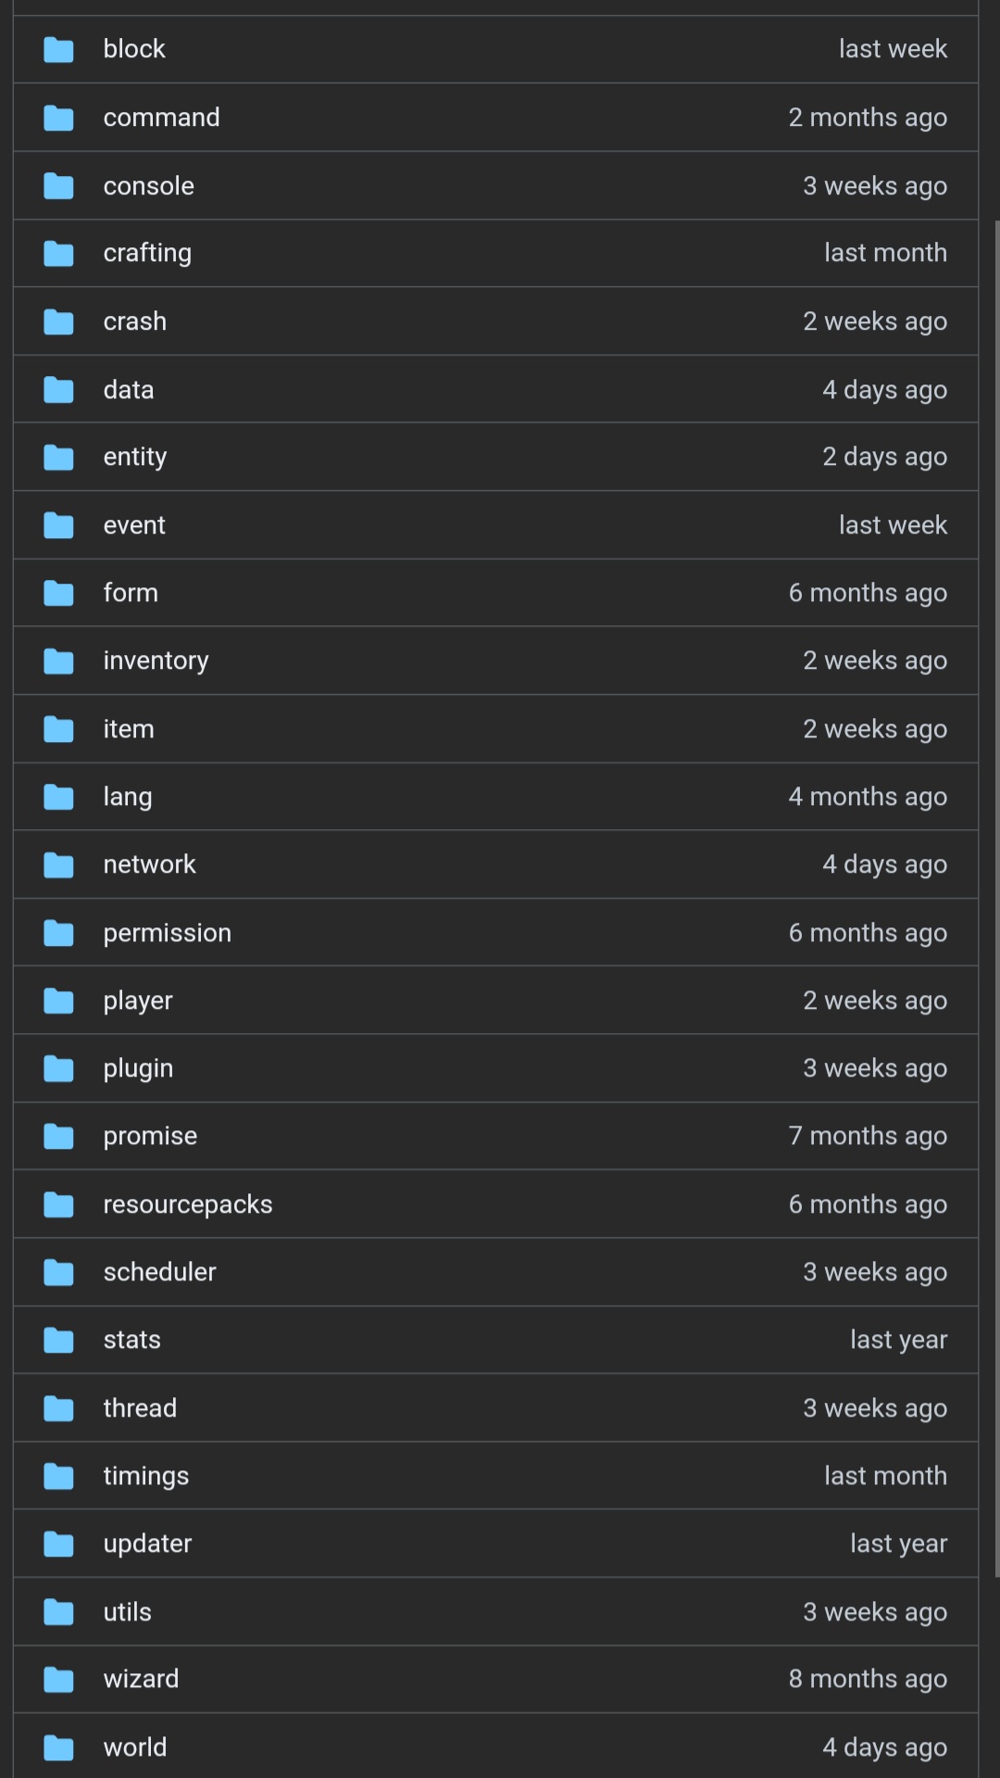Screen dimensions: 1000x1778
Task: Click the folder icon next to world
Action: pyautogui.click(x=58, y=1747)
